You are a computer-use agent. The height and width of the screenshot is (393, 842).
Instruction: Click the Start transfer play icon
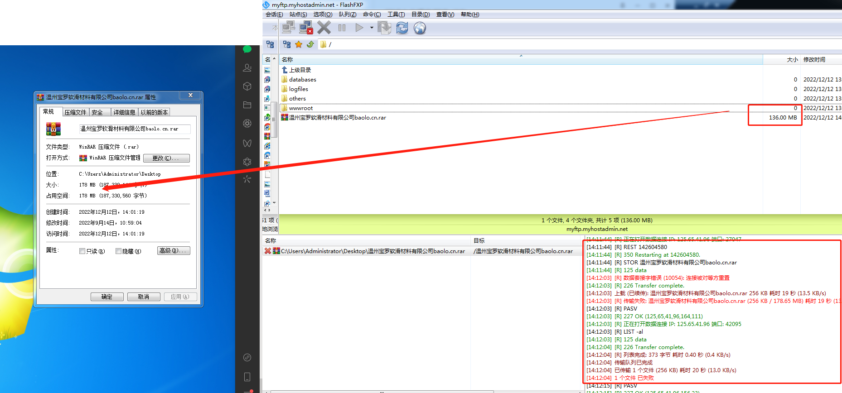(359, 28)
